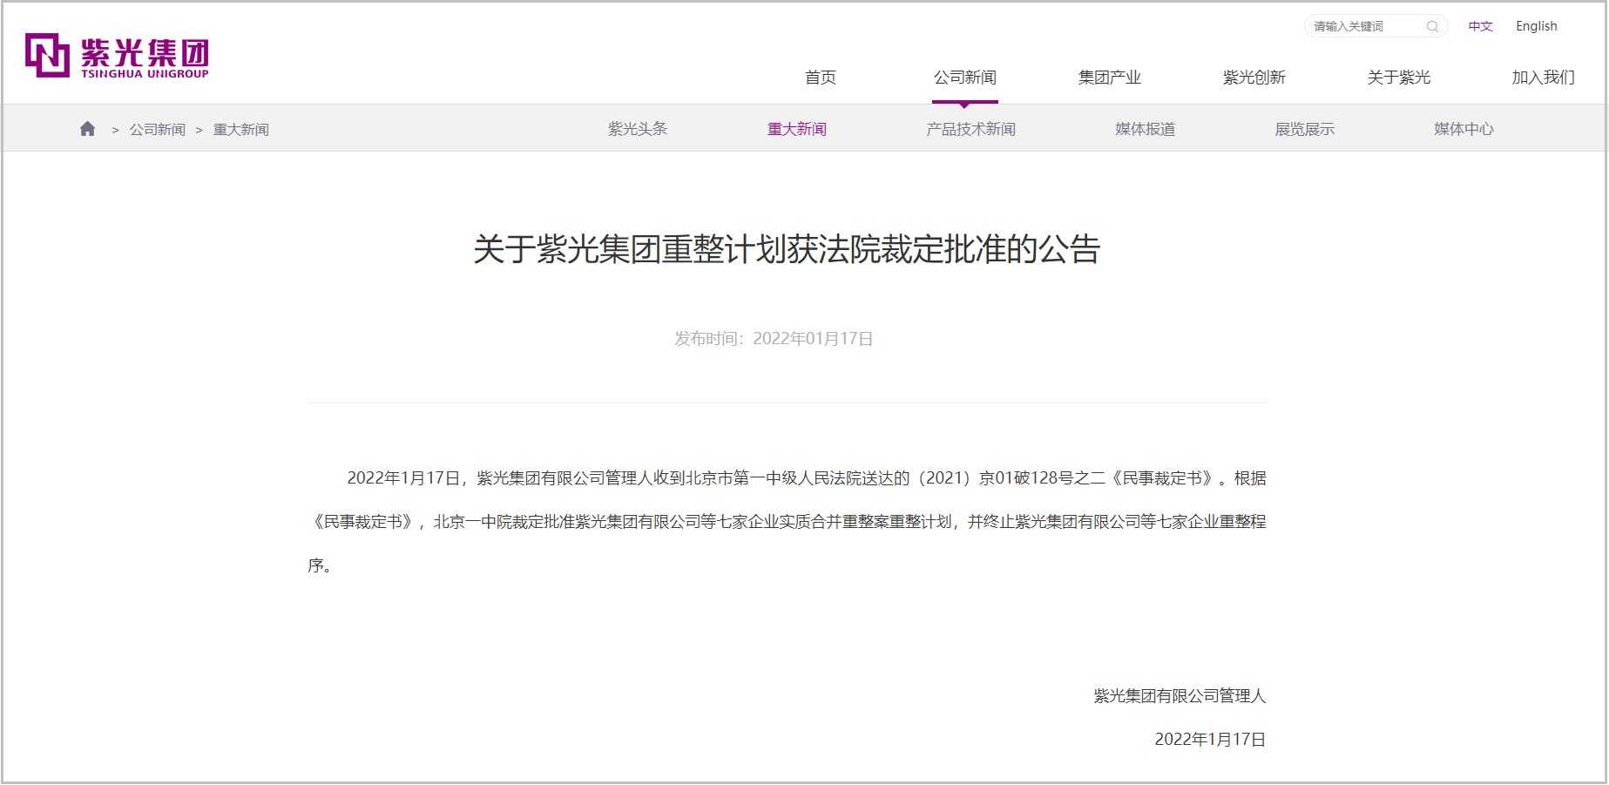
Task: Click the publish date 发布时间：2022年01月17日
Action: click(774, 338)
